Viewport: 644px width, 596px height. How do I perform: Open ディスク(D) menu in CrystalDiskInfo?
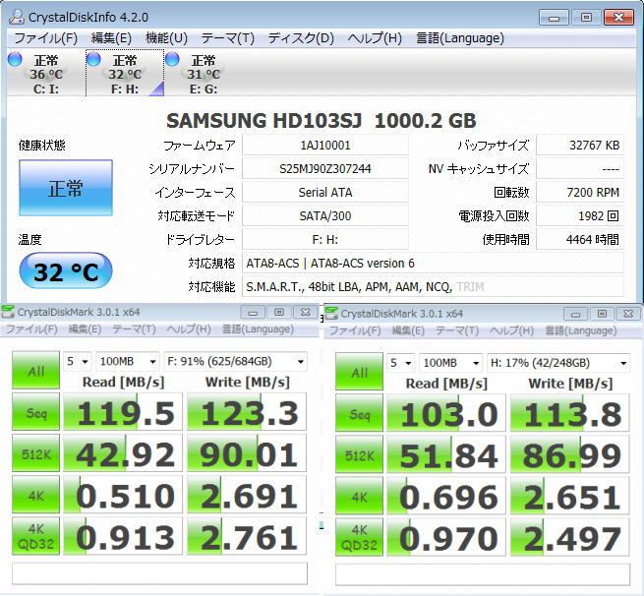click(x=301, y=38)
